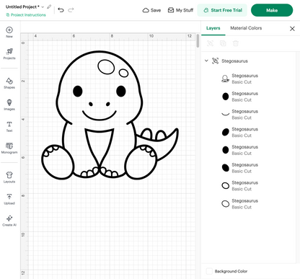
Task: Open My Stuff
Action: [x=180, y=10]
